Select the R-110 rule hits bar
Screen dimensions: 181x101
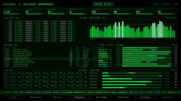[147, 66]
